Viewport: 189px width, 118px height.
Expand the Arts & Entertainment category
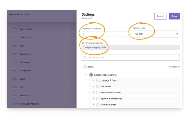93,92
